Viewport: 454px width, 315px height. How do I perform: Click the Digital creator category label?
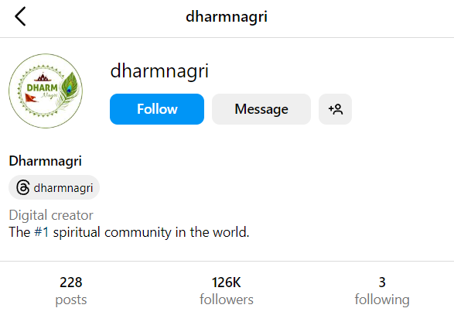tap(51, 215)
